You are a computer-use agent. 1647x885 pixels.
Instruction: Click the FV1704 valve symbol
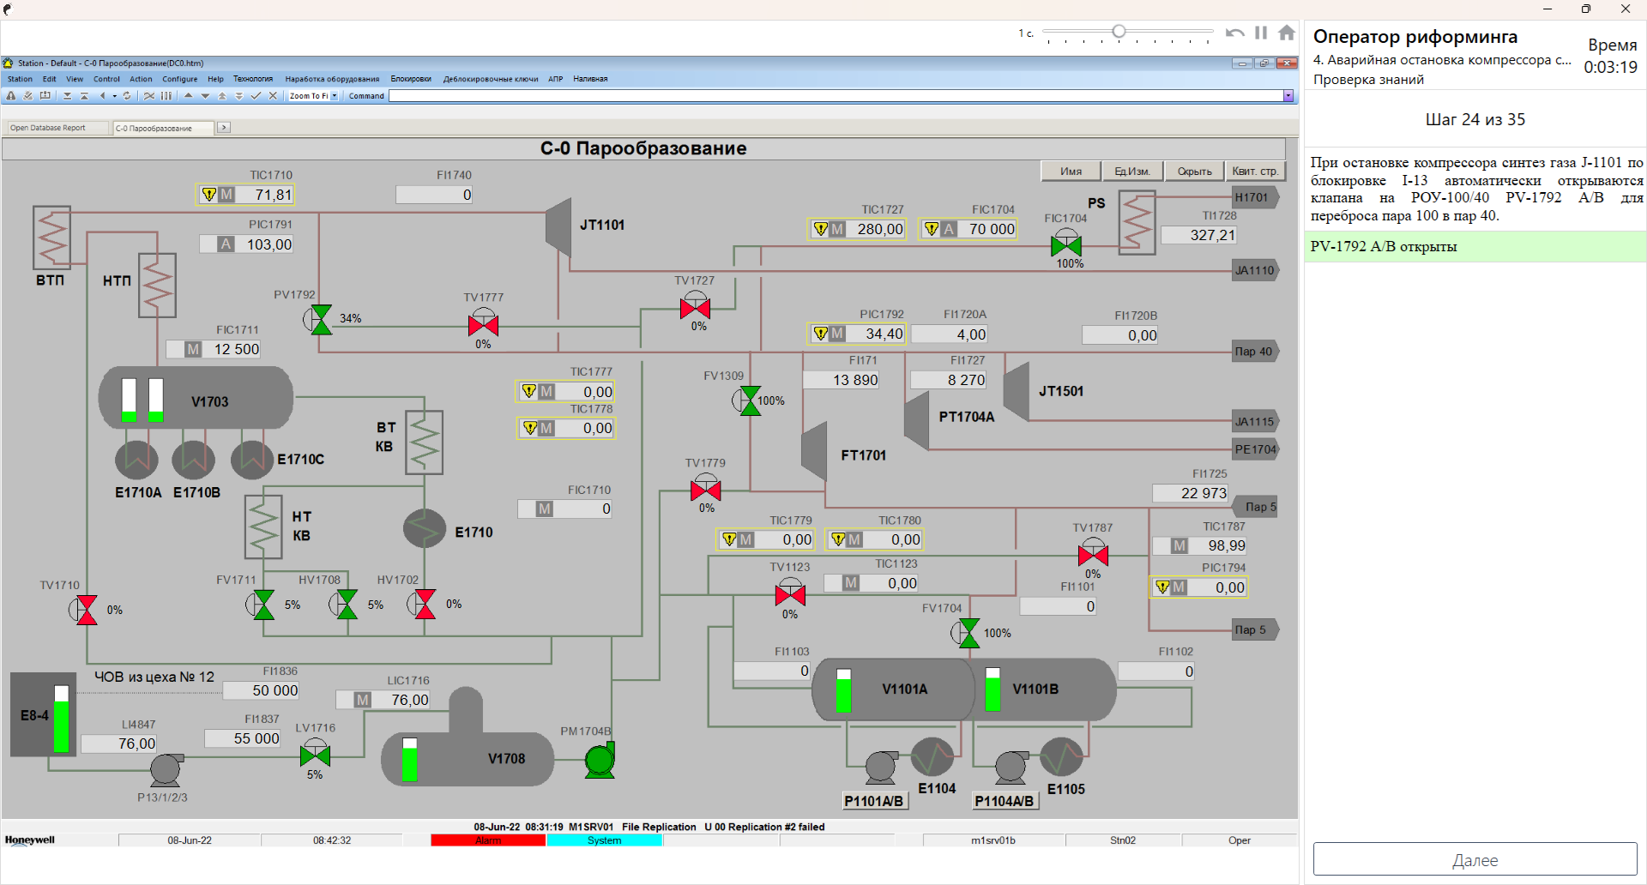[x=968, y=633]
